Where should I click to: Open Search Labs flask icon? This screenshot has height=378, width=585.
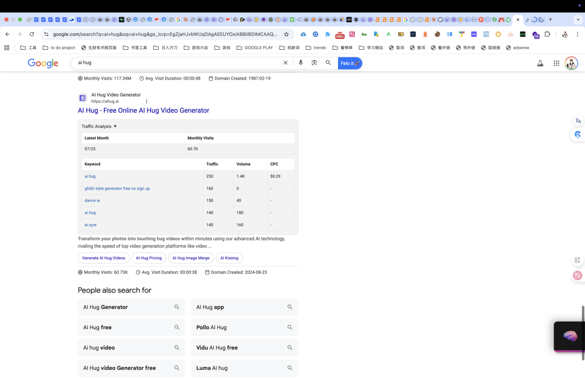point(540,63)
